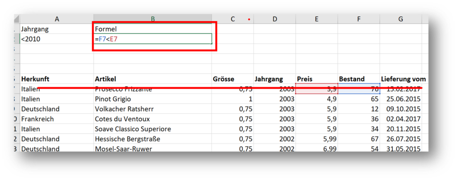
Task: Select the Frankreich cell
Action: (x=57, y=119)
